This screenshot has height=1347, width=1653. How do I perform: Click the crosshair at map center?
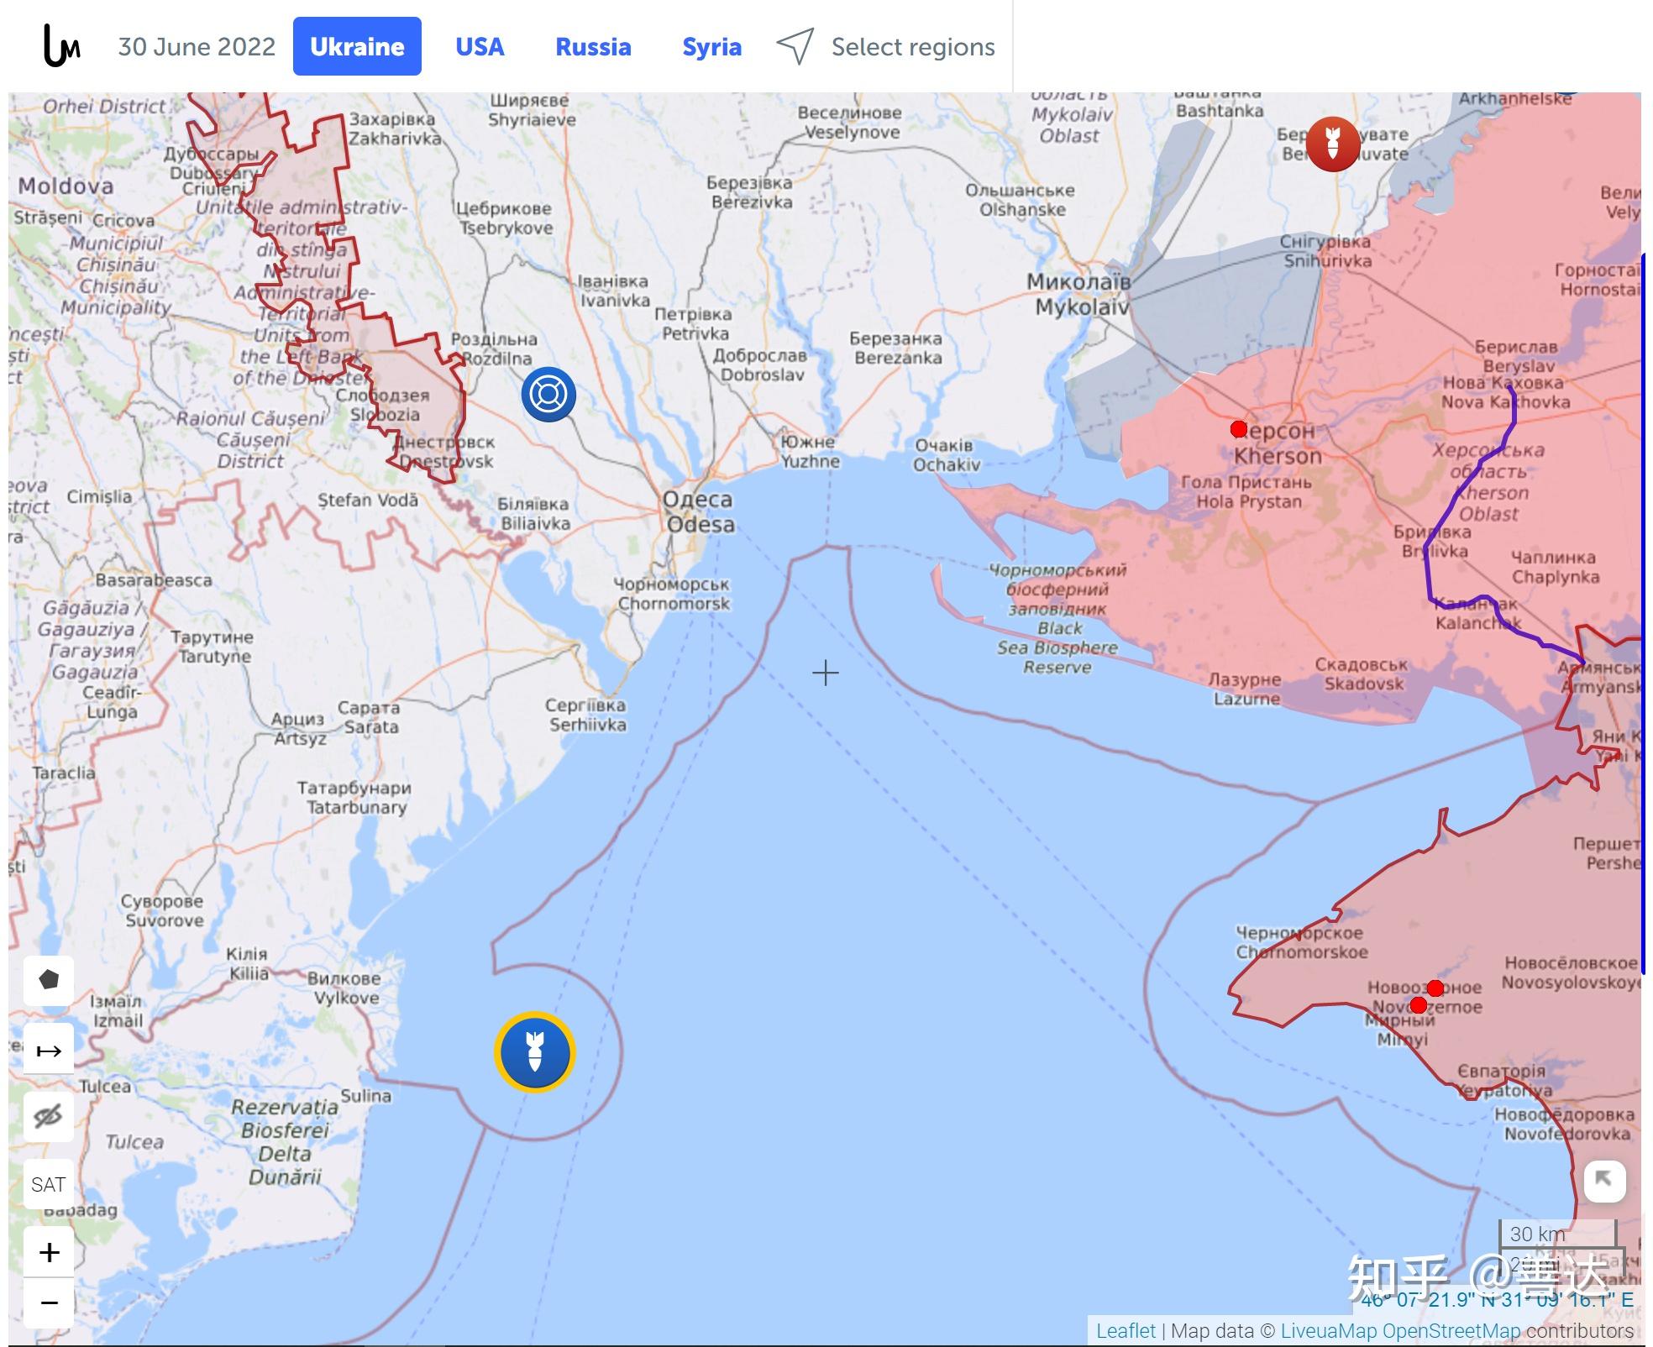coord(826,673)
